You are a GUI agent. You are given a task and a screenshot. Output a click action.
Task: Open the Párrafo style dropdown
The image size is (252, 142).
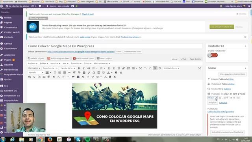tap(36, 73)
